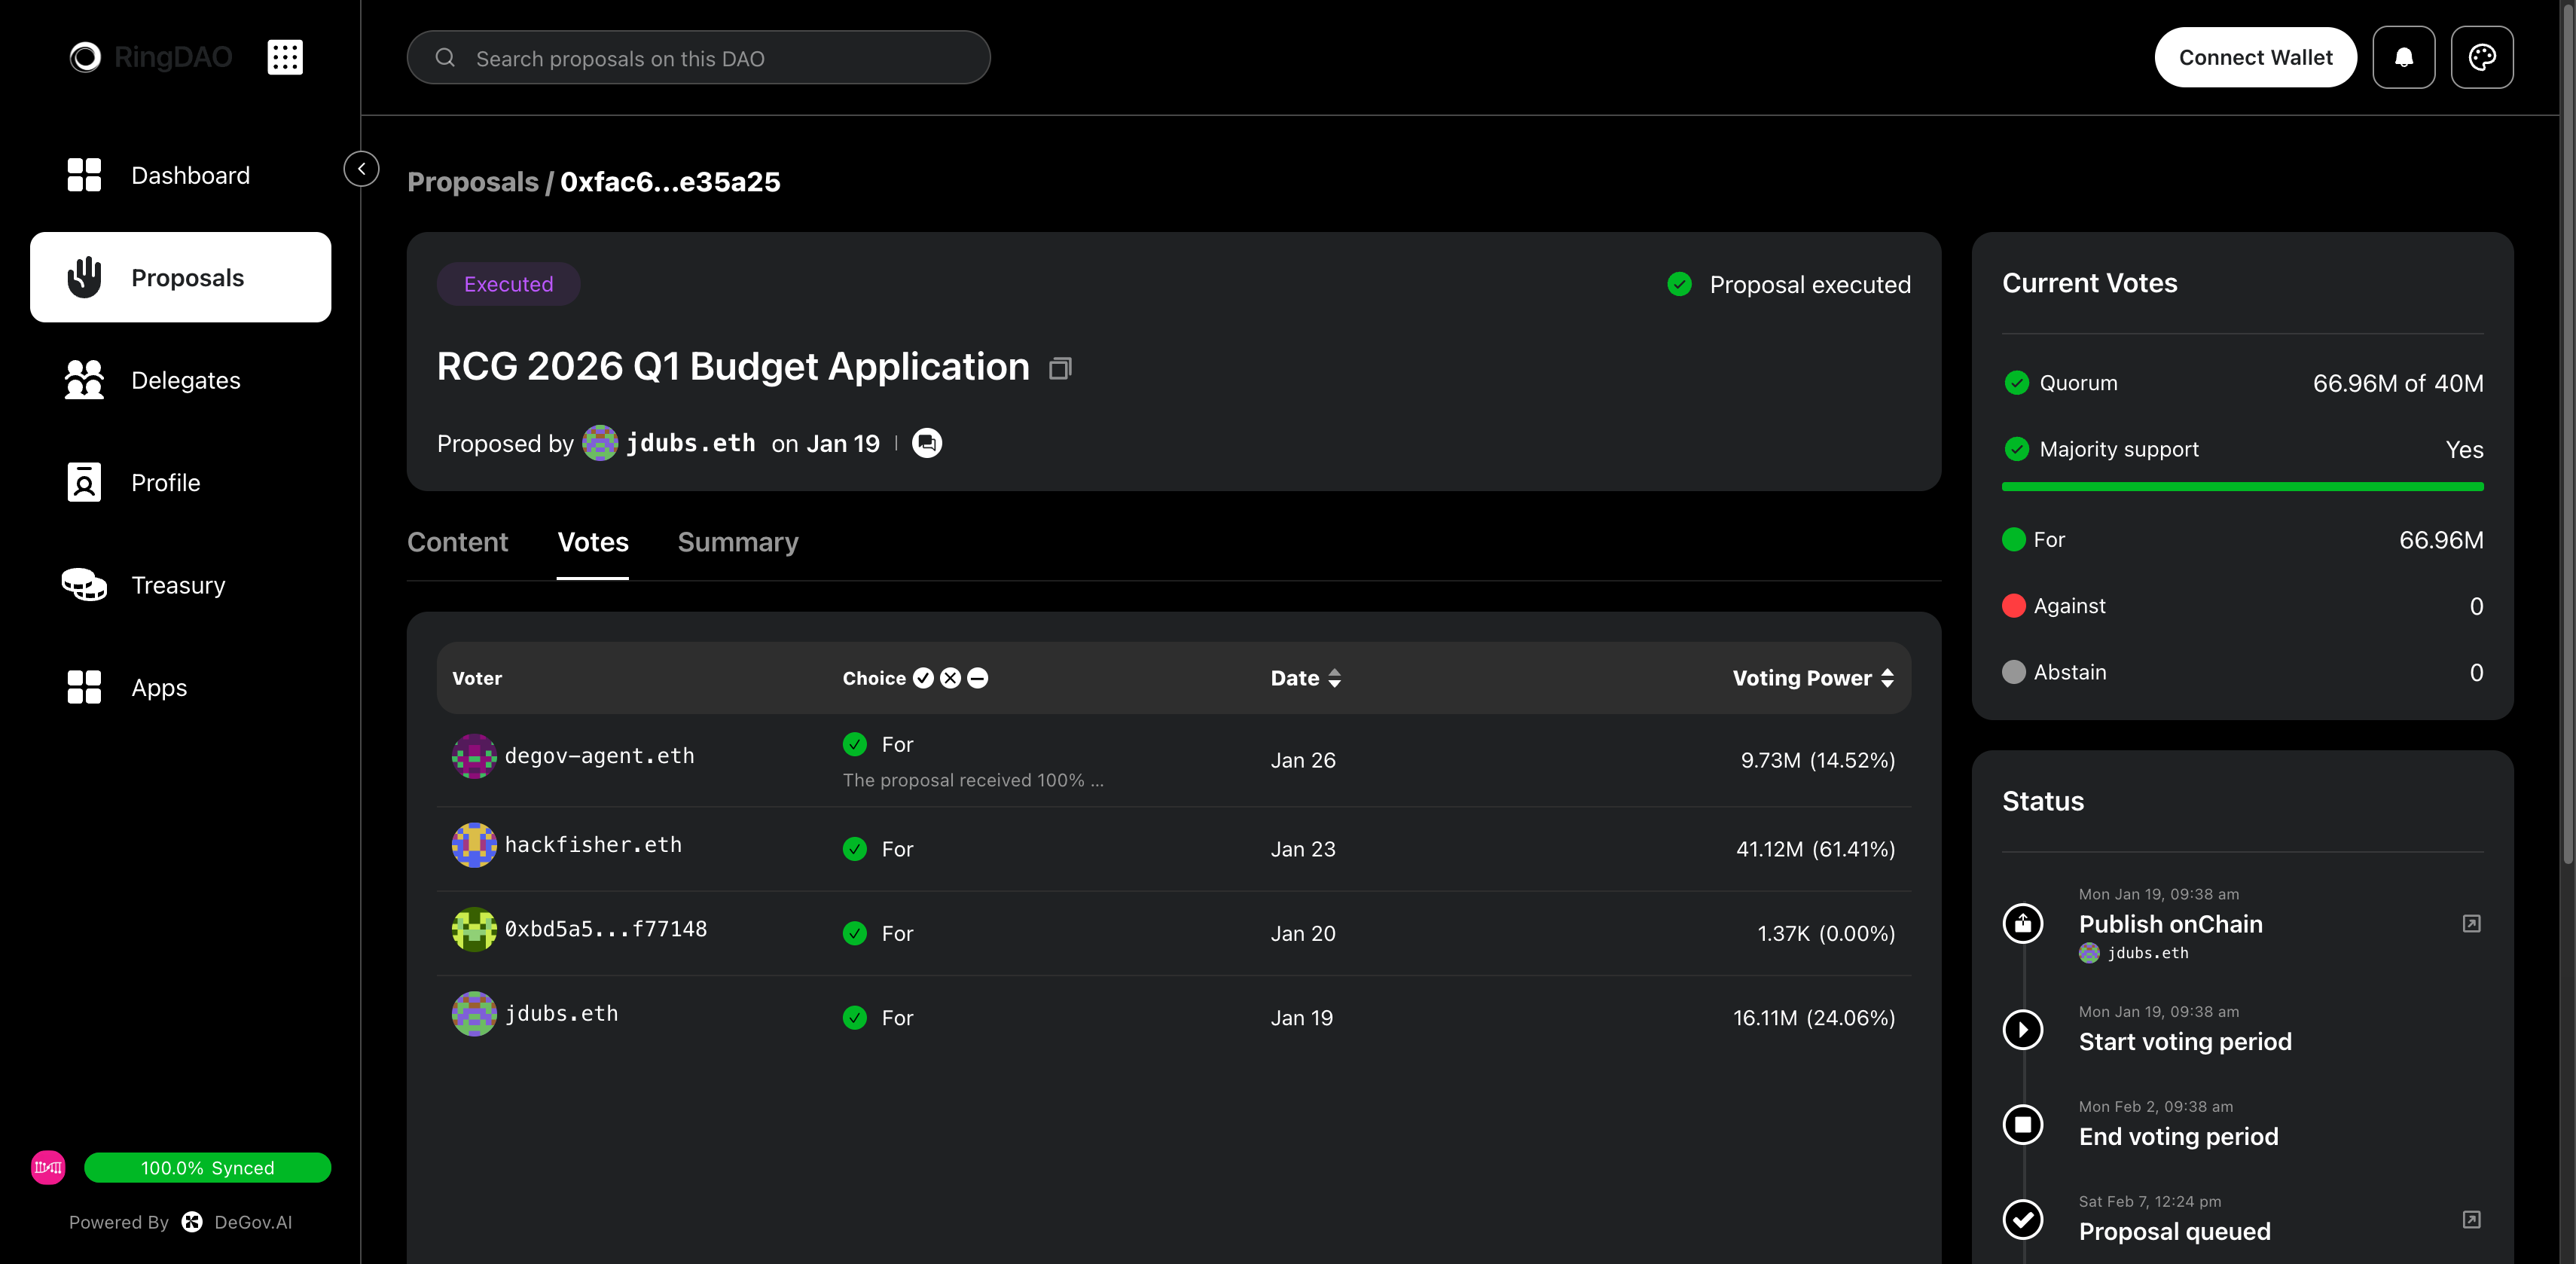The height and width of the screenshot is (1264, 2576).
Task: Click the search proposals input field
Action: coord(698,57)
